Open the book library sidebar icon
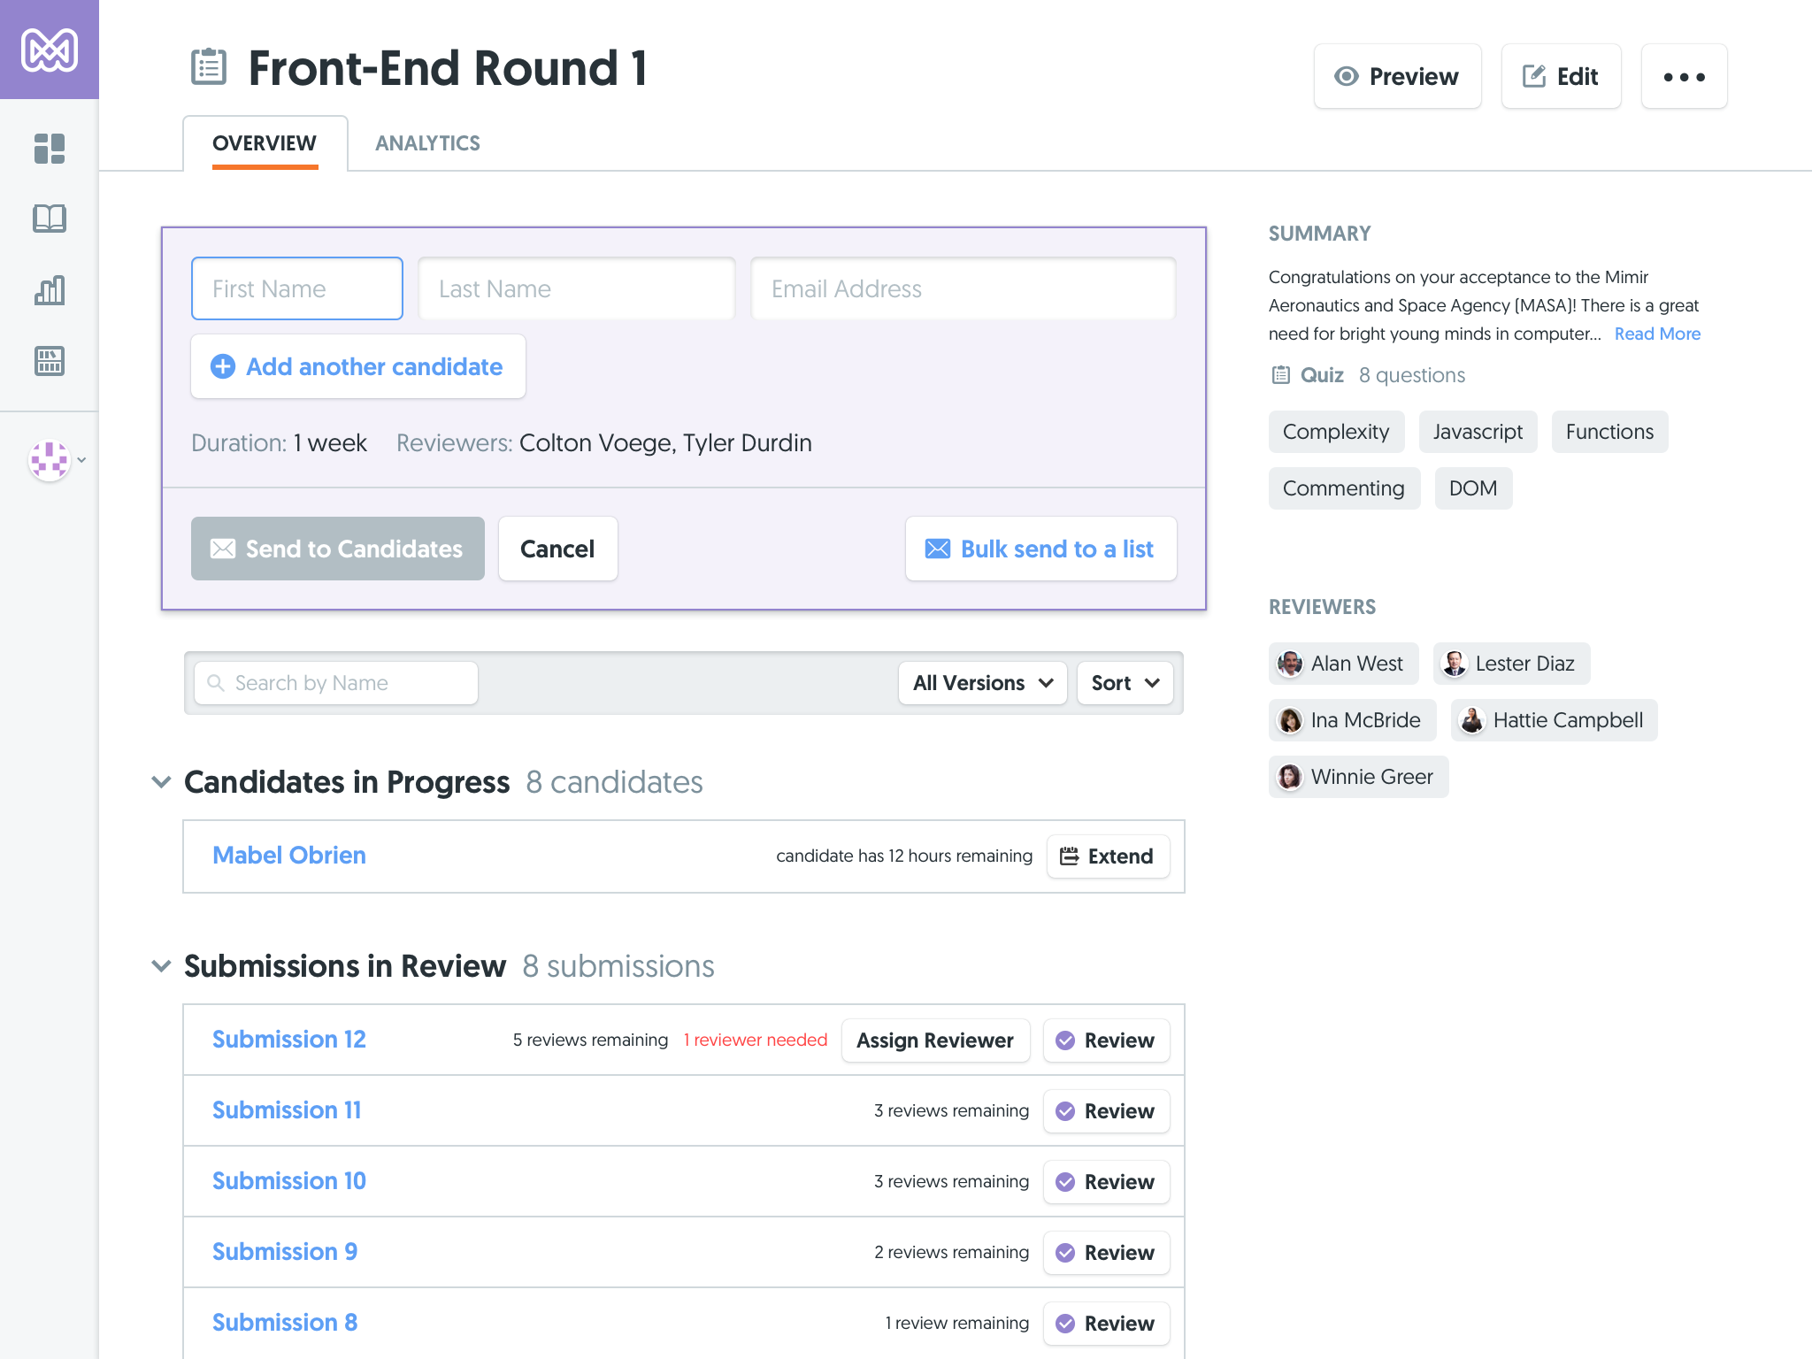This screenshot has height=1359, width=1812. point(50,219)
